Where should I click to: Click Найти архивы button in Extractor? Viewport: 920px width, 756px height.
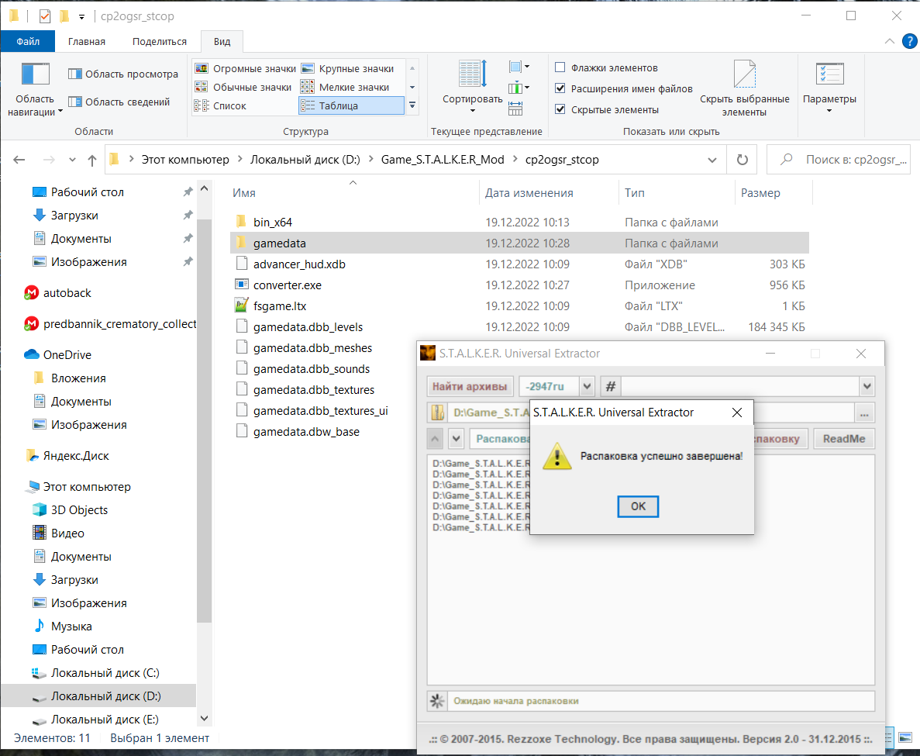[470, 386]
